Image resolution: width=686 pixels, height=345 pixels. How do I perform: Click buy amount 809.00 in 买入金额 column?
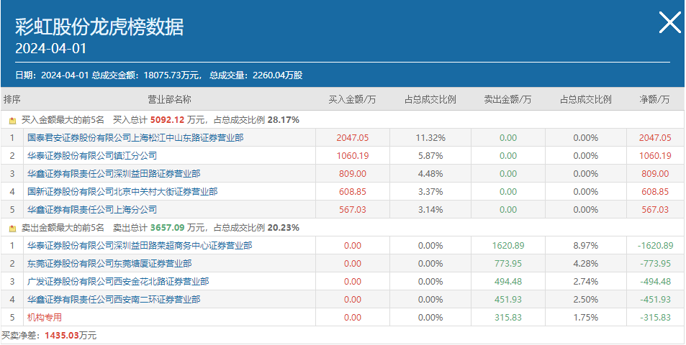[353, 173]
